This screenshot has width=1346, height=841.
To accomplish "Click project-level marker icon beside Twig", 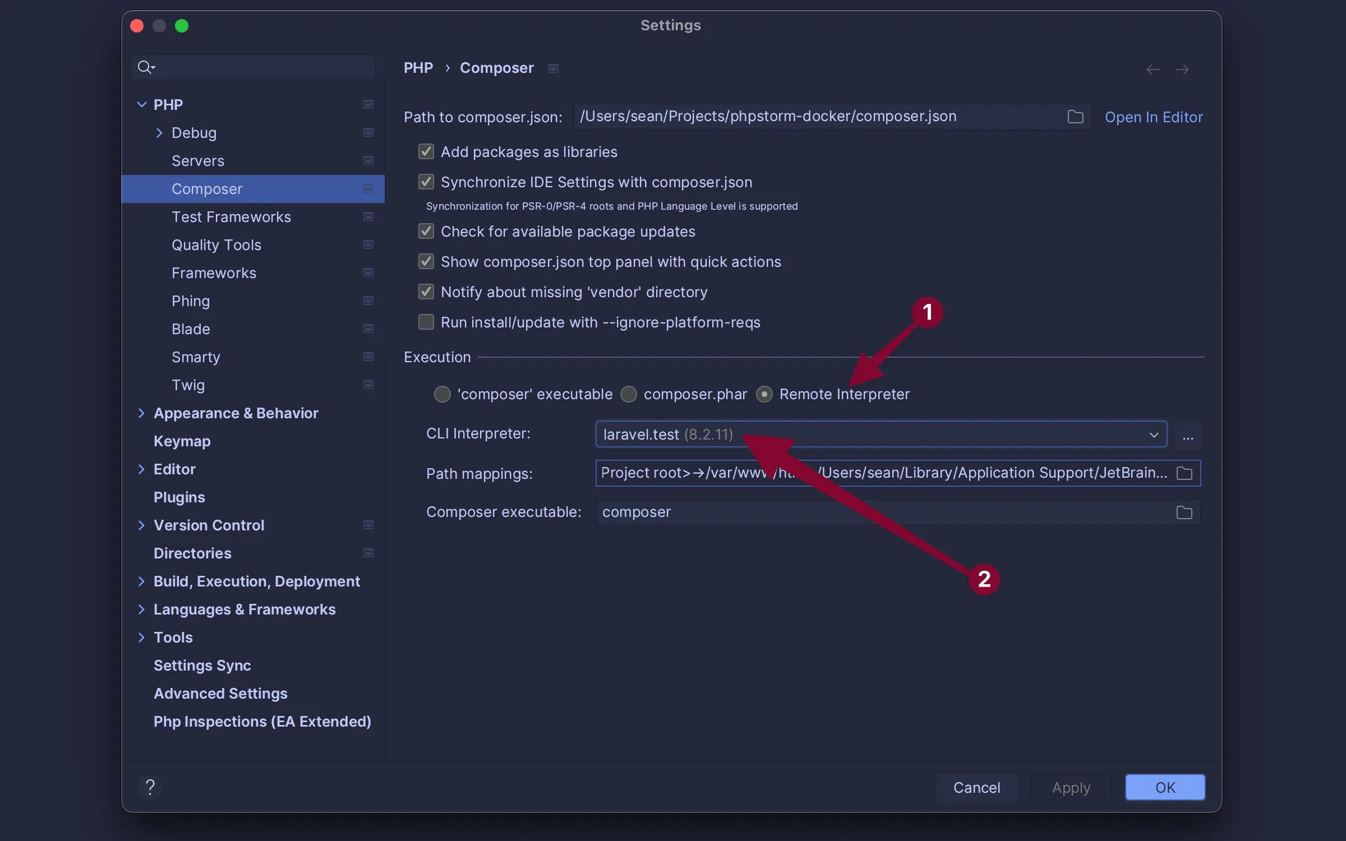I will click(368, 385).
